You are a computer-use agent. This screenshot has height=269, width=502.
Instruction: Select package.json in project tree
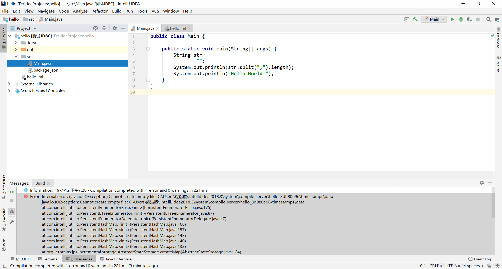(46, 70)
